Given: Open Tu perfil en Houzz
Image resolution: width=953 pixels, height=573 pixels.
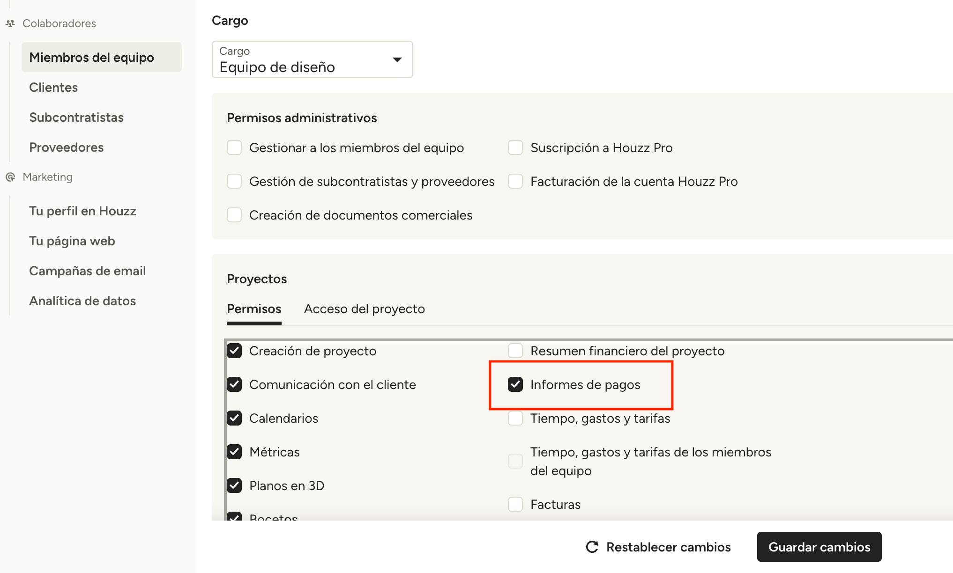Looking at the screenshot, I should point(82,211).
